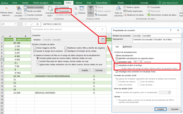This screenshot has height=114, width=183.
Task: Switch to the Inicio ribbon tab
Action: 15,3
